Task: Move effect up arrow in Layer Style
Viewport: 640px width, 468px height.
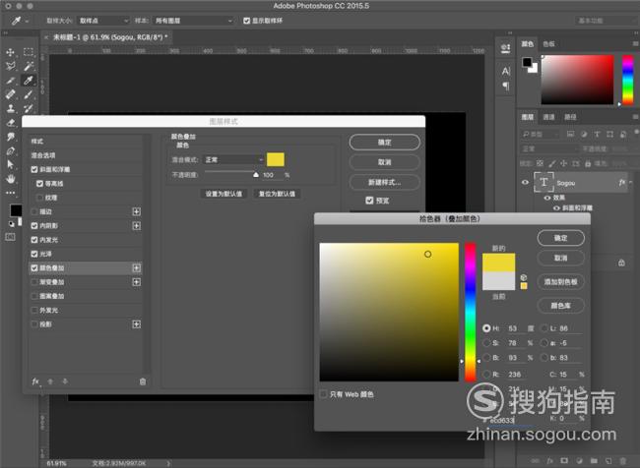Action: 50,381
